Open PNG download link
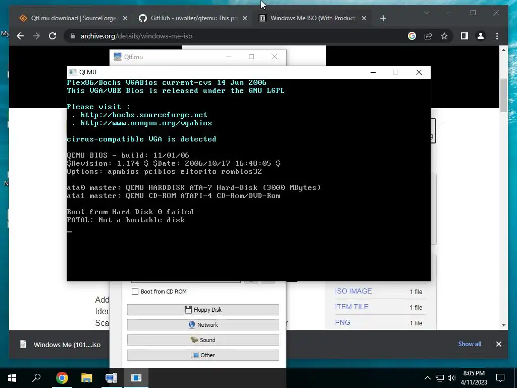517x388 pixels. pos(343,322)
